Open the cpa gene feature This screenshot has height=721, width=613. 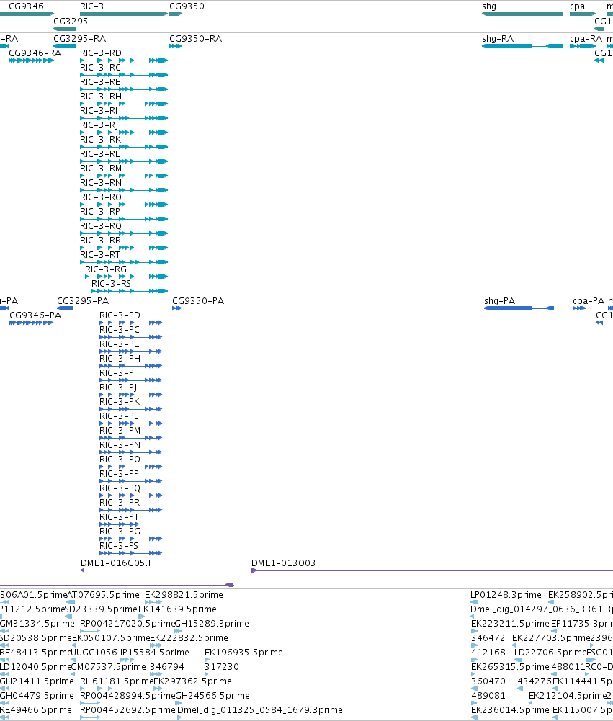583,14
